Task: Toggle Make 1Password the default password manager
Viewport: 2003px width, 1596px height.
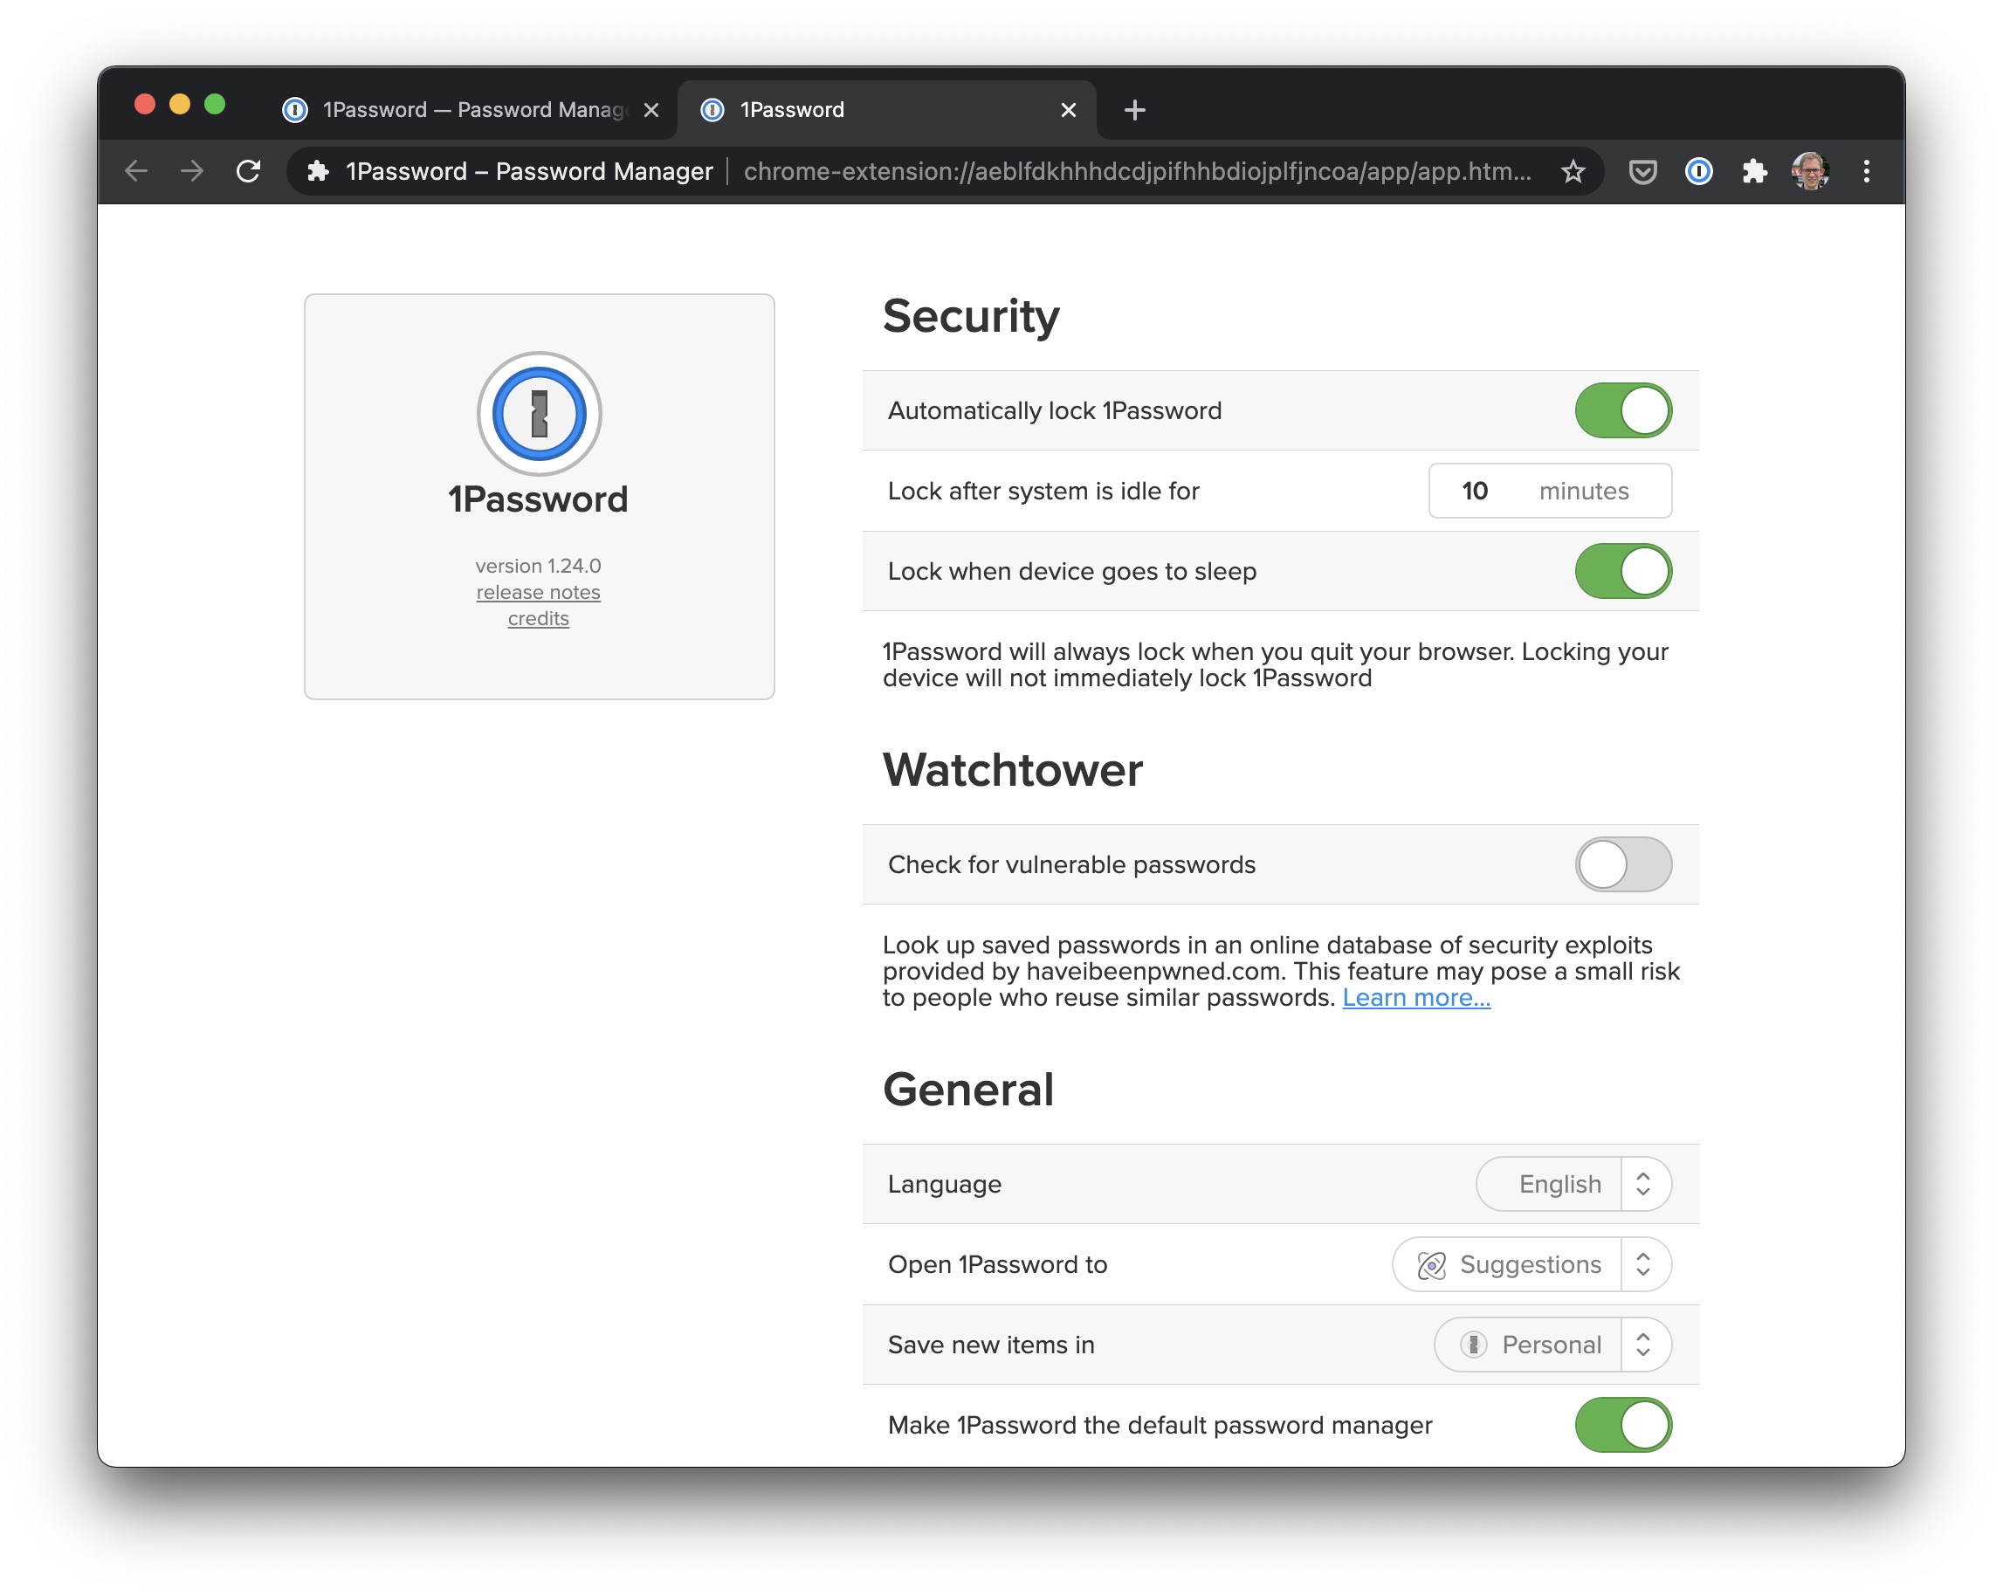Action: 1623,1424
